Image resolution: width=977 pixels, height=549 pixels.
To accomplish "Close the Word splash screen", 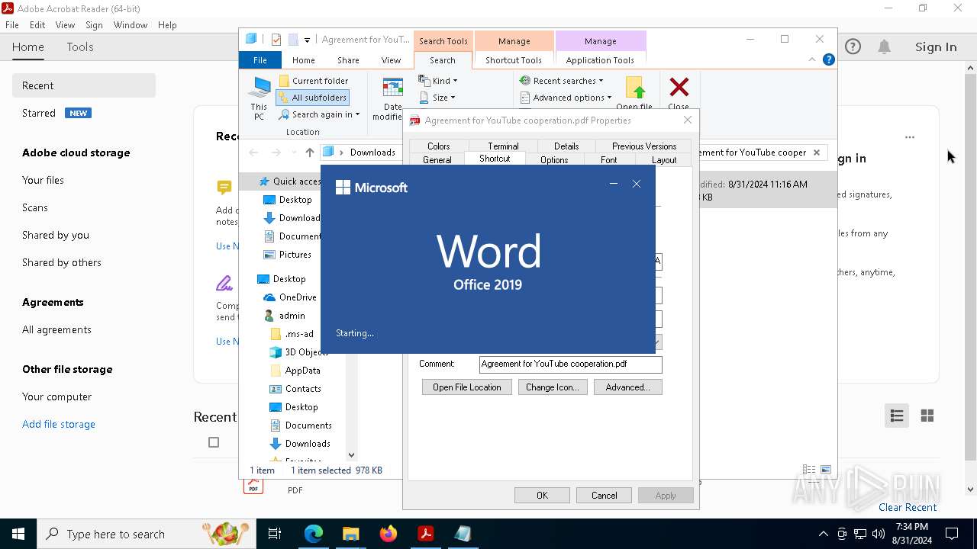I will [x=637, y=184].
